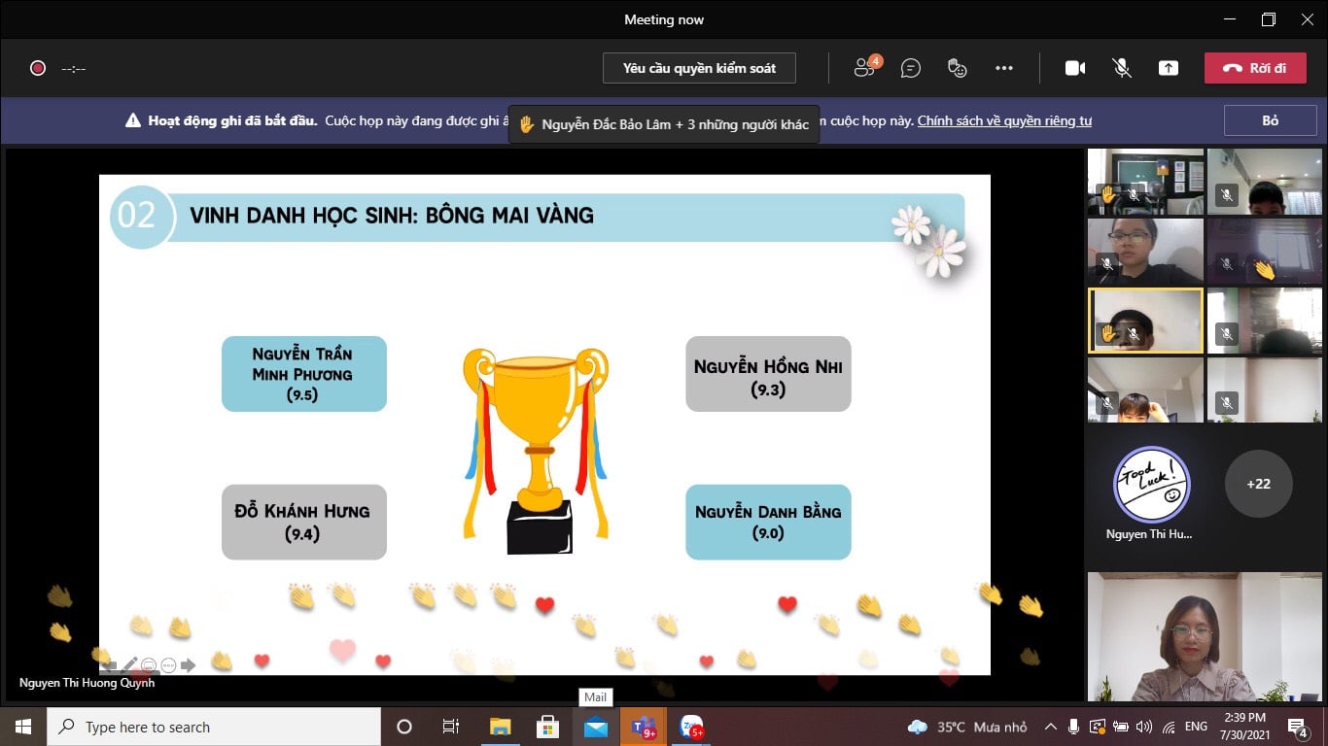
Task: Go to the next slide using the right arrow
Action: tap(189, 665)
